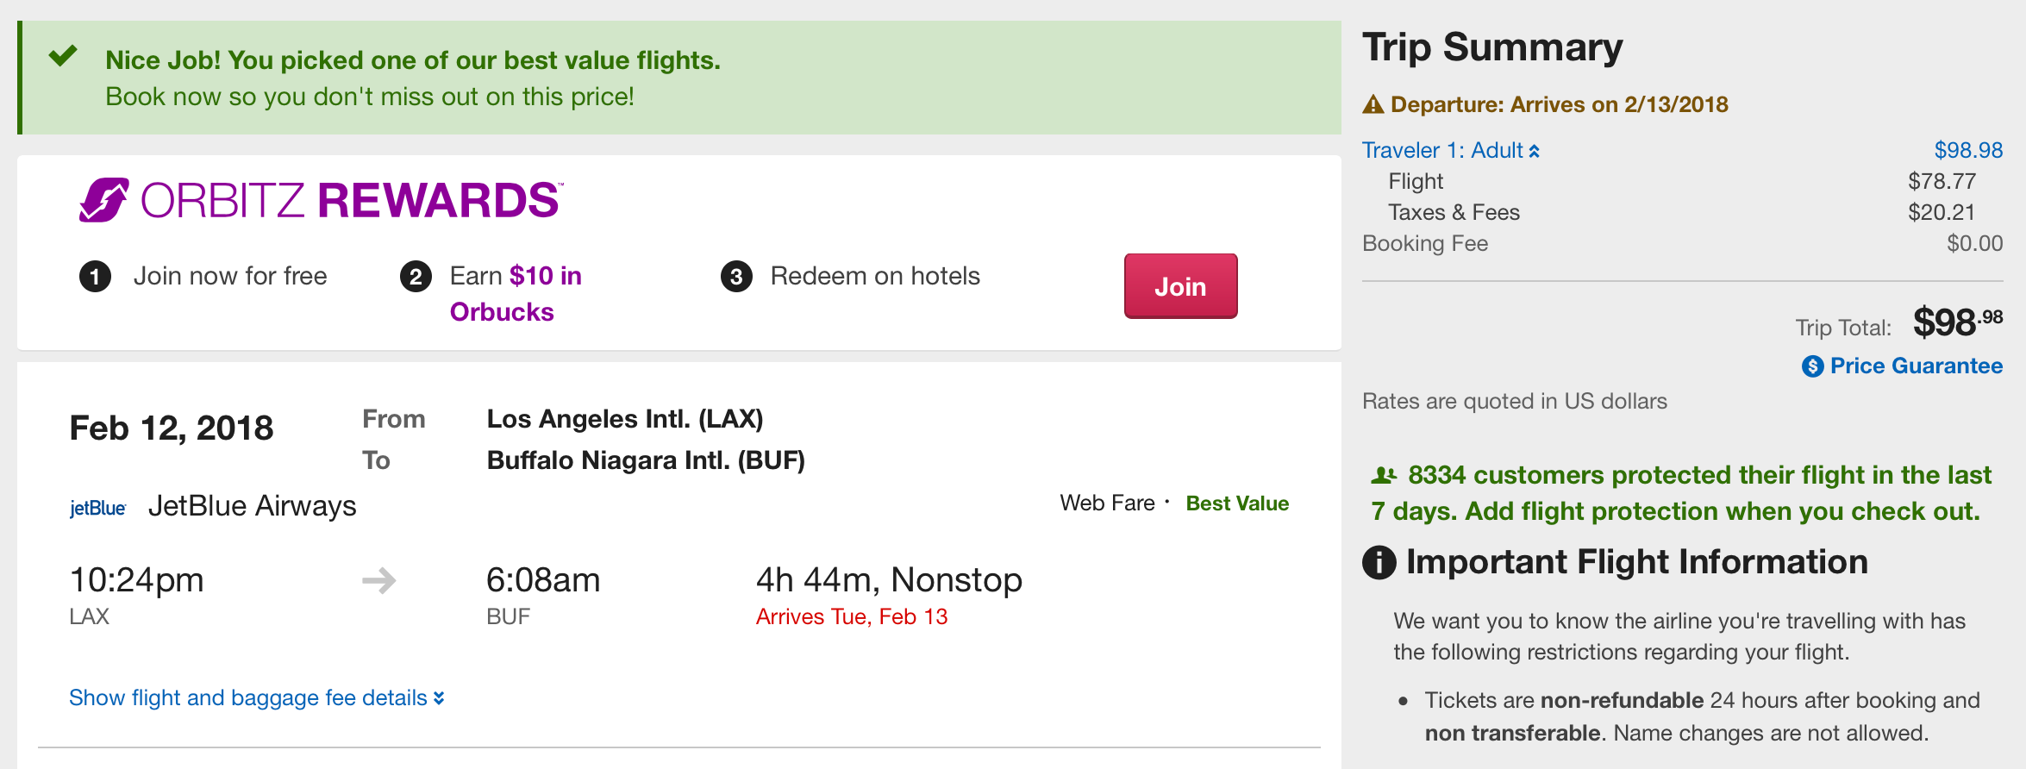
Task: Click the Orbitz Rewards logo icon
Action: (104, 200)
